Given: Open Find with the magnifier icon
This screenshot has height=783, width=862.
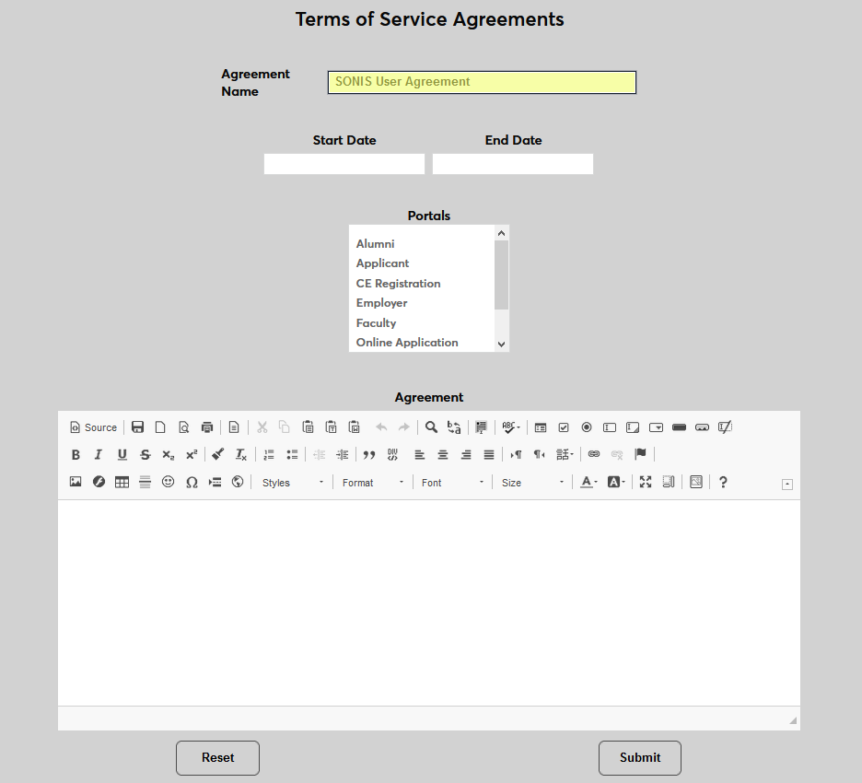Looking at the screenshot, I should (432, 427).
